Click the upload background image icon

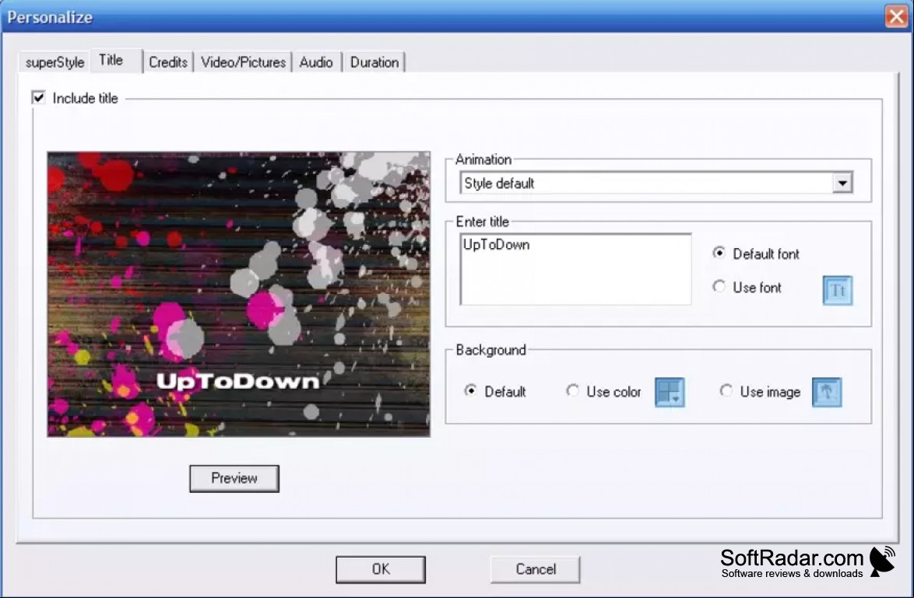827,392
